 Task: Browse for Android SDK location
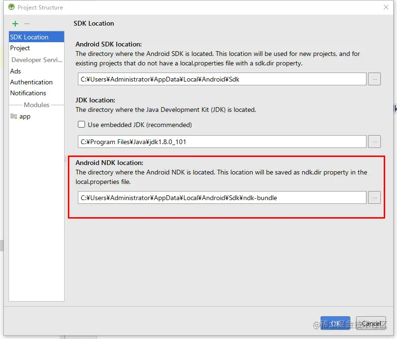tap(374, 79)
